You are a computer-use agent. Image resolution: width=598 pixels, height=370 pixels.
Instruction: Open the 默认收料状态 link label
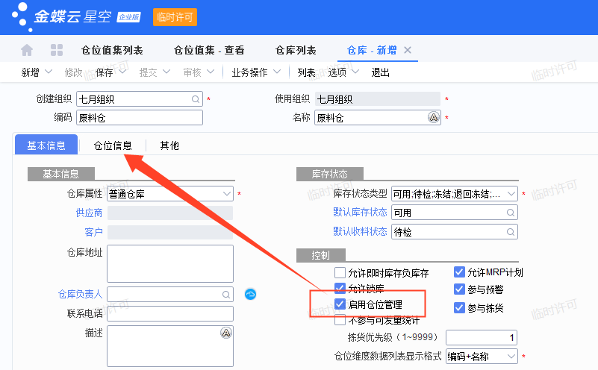(x=360, y=231)
